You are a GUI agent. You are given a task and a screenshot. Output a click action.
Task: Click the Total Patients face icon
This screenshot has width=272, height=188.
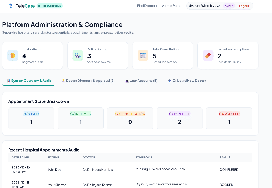[x=13, y=56]
